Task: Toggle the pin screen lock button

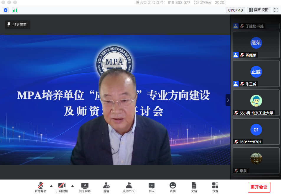Action: pos(17,25)
